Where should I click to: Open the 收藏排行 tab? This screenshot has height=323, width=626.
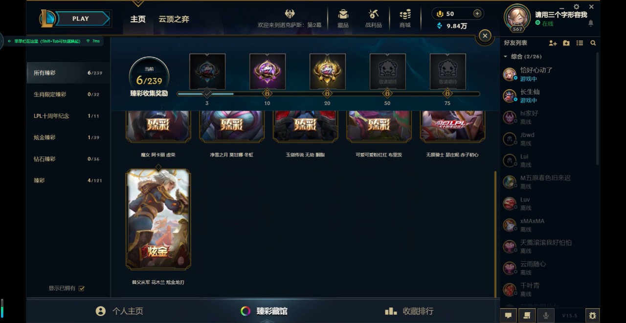pyautogui.click(x=409, y=311)
